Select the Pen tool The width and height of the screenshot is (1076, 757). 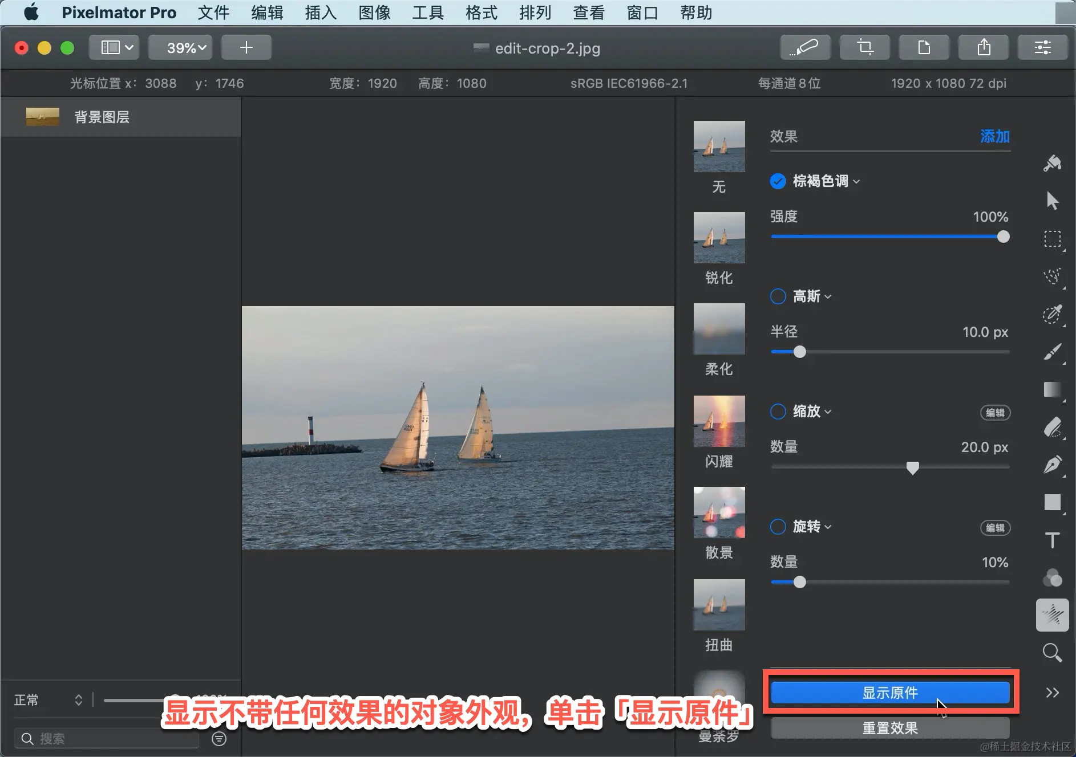(x=1053, y=465)
